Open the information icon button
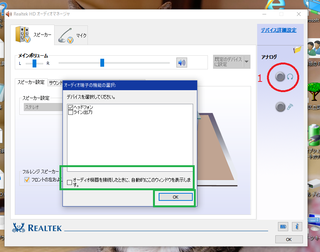Screen dimensions: 320x252 pyautogui.click(x=297, y=227)
